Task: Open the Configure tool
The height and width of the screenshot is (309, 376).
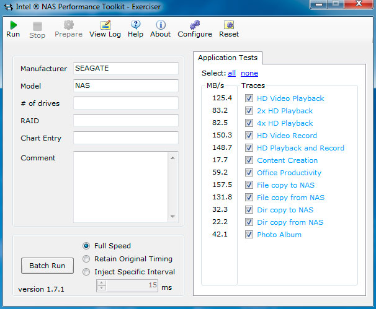Action: pos(195,25)
